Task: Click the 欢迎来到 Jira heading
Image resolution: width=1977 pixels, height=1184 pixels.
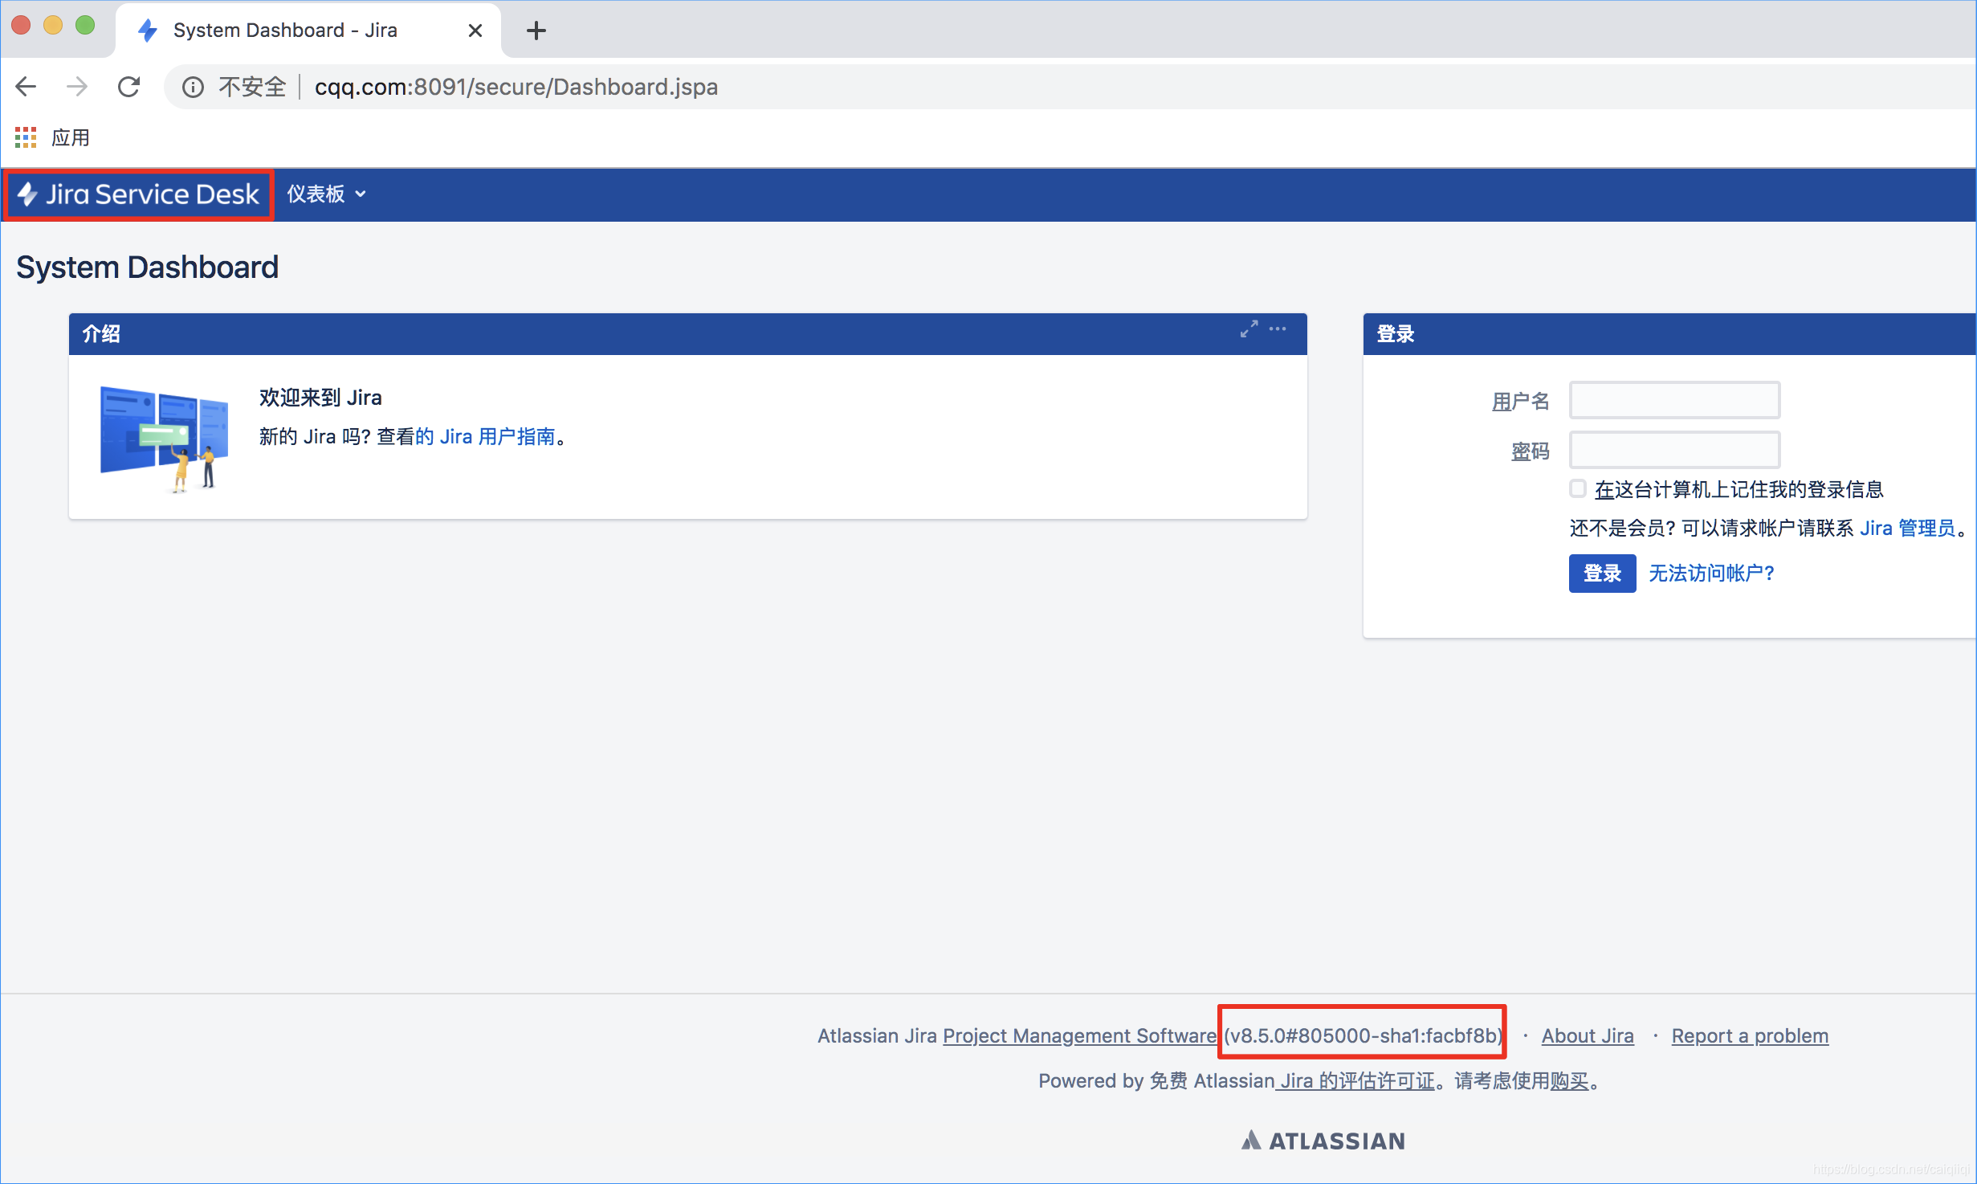Action: click(x=320, y=398)
